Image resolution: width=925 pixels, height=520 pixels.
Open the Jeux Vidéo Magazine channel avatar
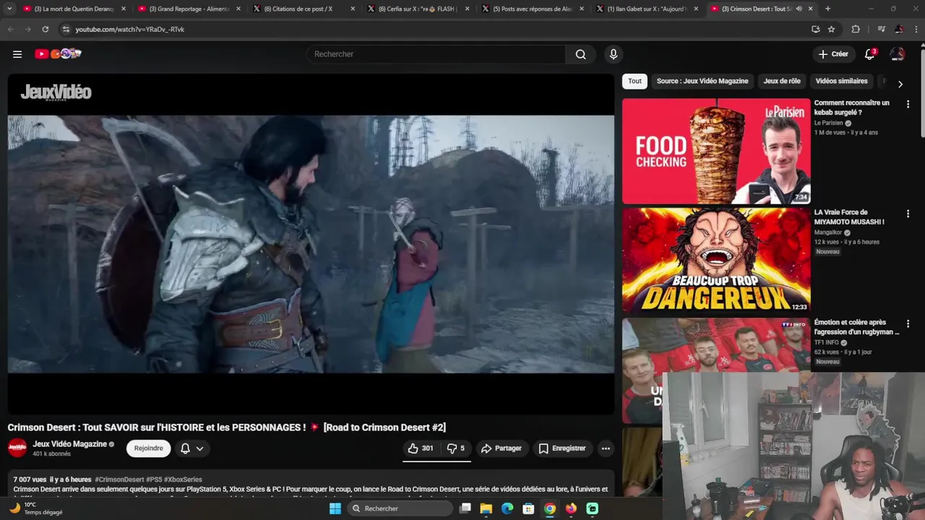point(17,448)
